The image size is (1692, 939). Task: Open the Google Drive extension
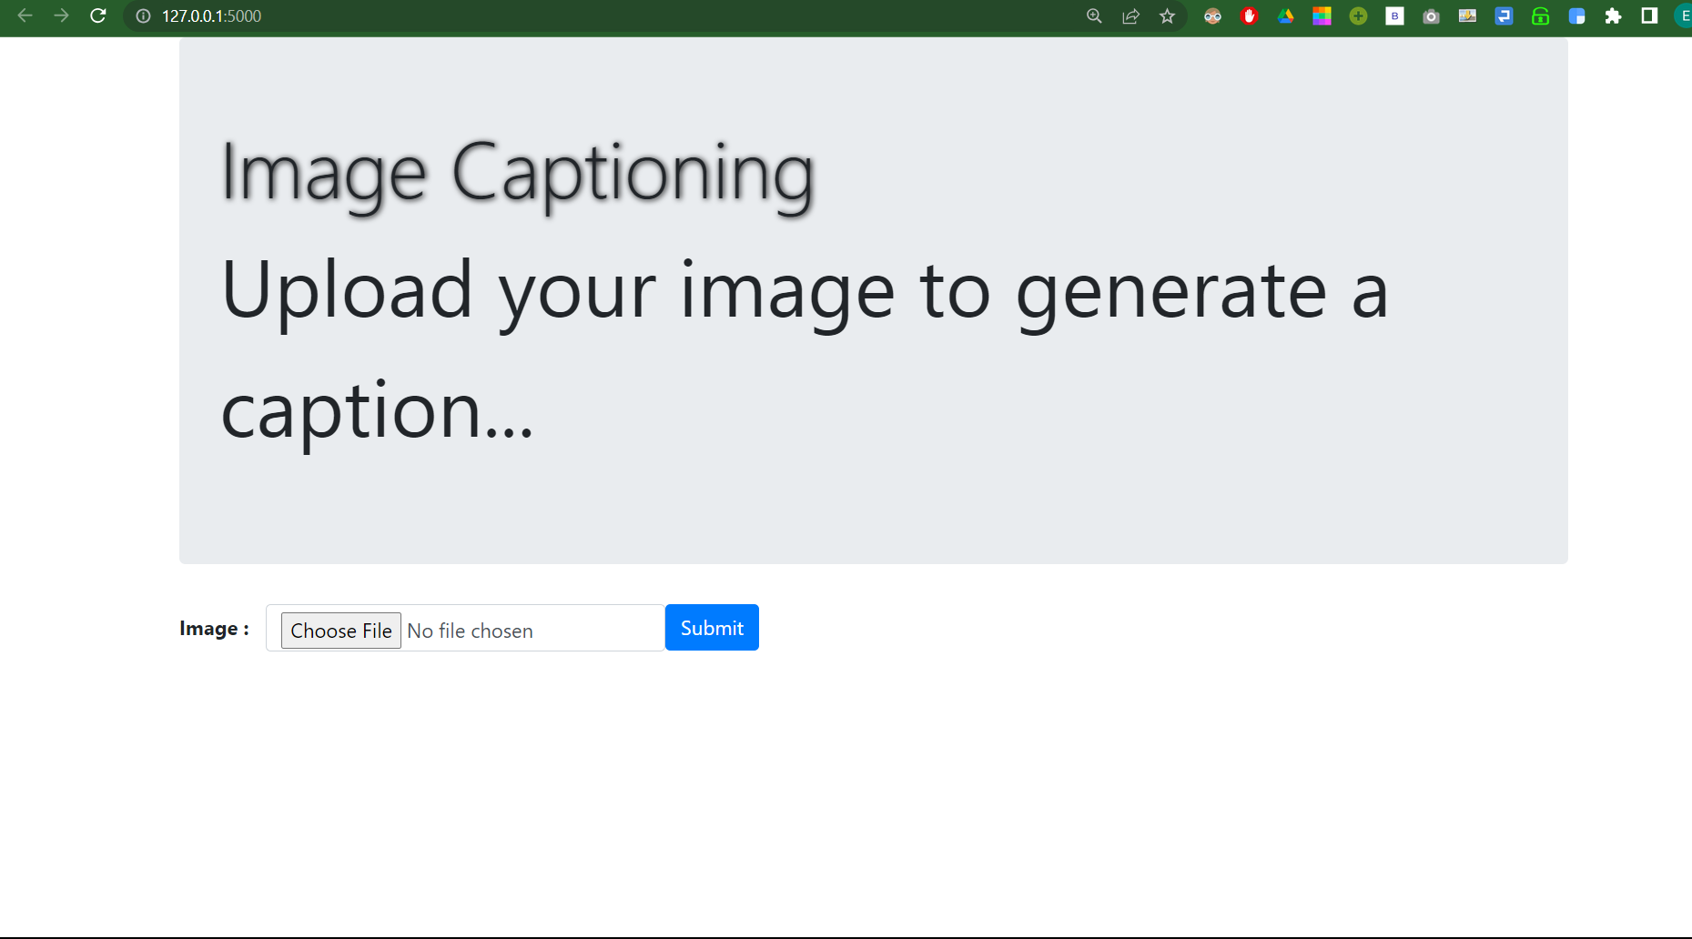pos(1286,15)
